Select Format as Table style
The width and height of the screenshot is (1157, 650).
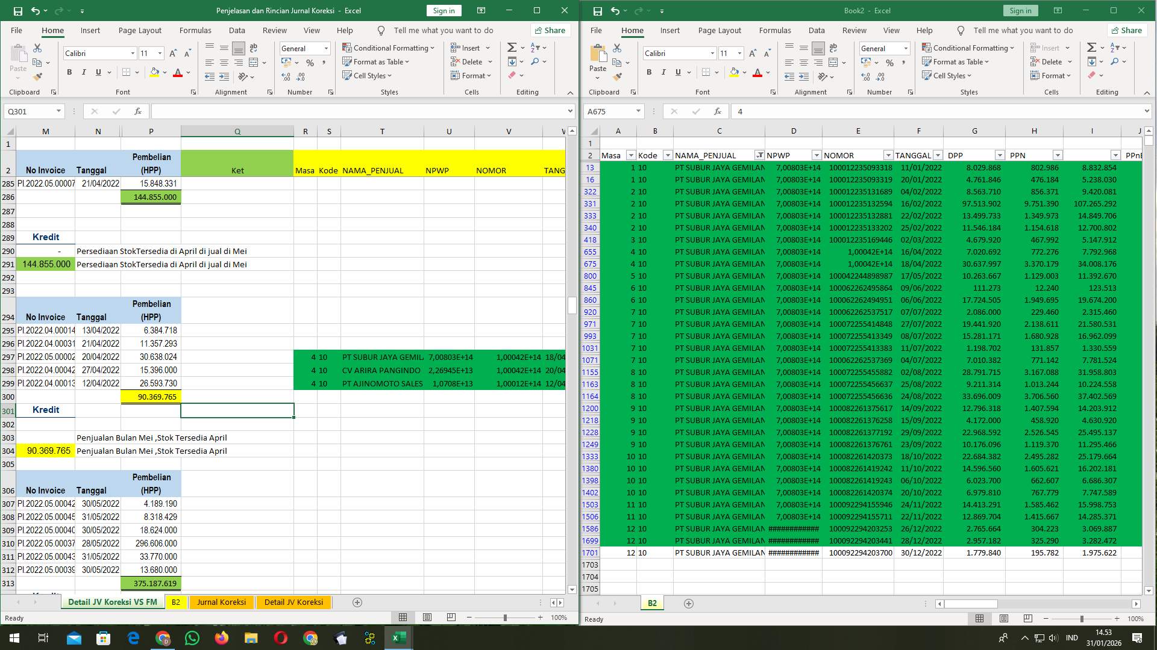tap(376, 61)
